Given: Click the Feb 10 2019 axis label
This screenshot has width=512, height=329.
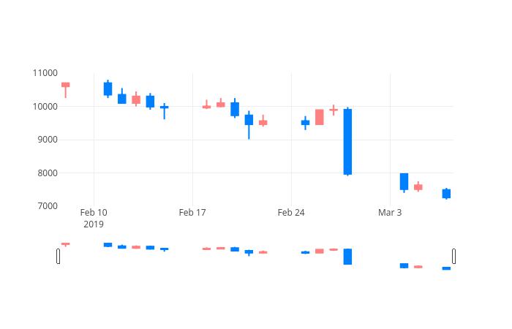Looking at the screenshot, I should tap(94, 219).
